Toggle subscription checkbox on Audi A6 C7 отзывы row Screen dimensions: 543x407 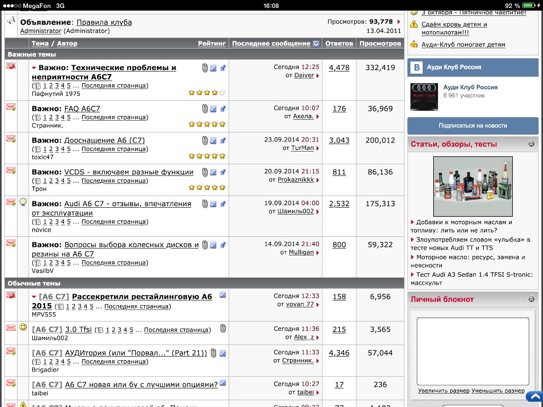tap(213, 204)
